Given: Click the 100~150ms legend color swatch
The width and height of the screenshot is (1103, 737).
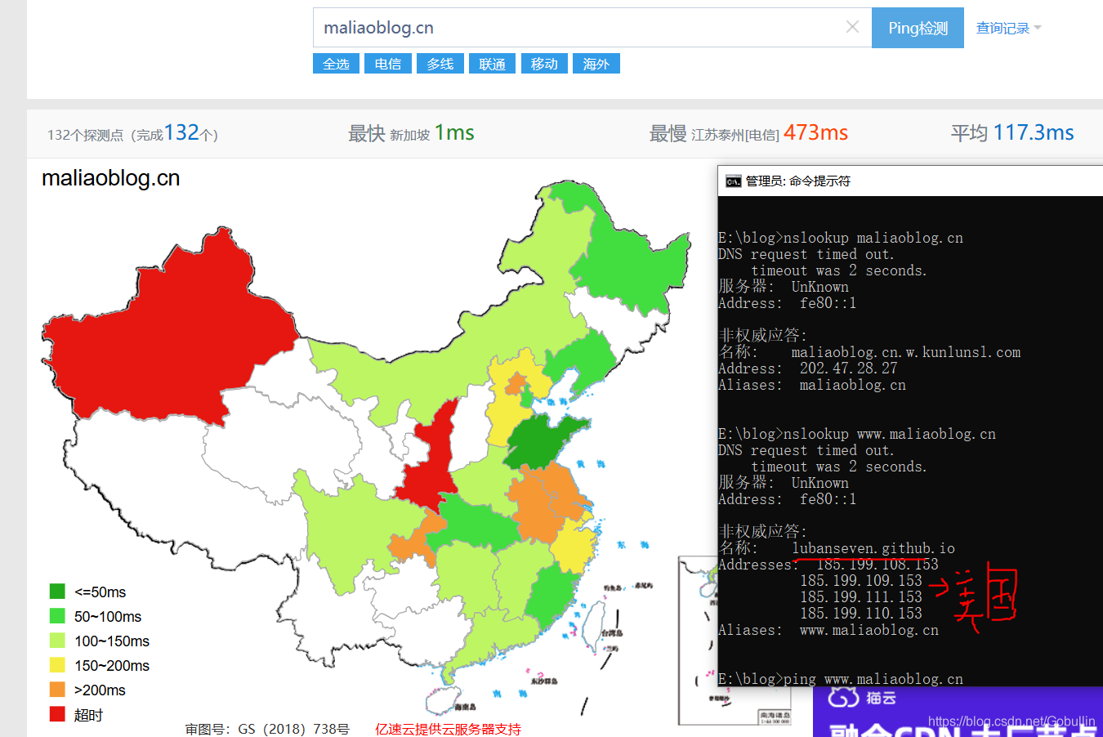Looking at the screenshot, I should 57,640.
